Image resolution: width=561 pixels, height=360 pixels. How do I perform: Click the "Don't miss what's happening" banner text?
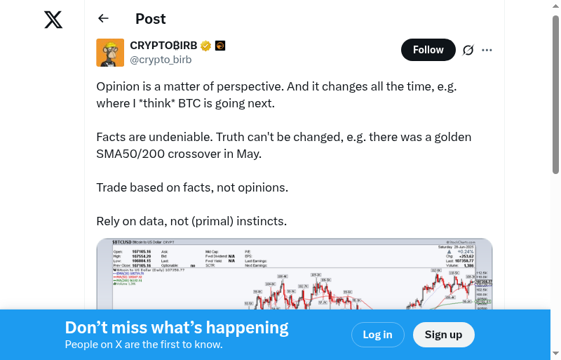[x=177, y=328]
